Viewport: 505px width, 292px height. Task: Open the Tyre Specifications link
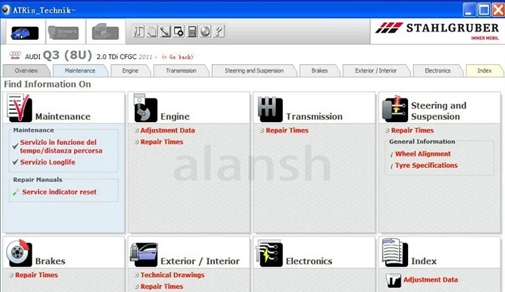tap(426, 165)
